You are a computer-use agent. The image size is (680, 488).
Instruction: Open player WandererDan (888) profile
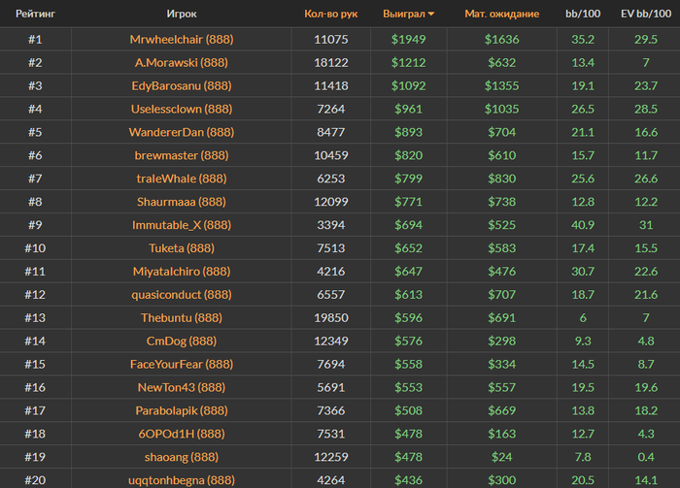point(182,132)
